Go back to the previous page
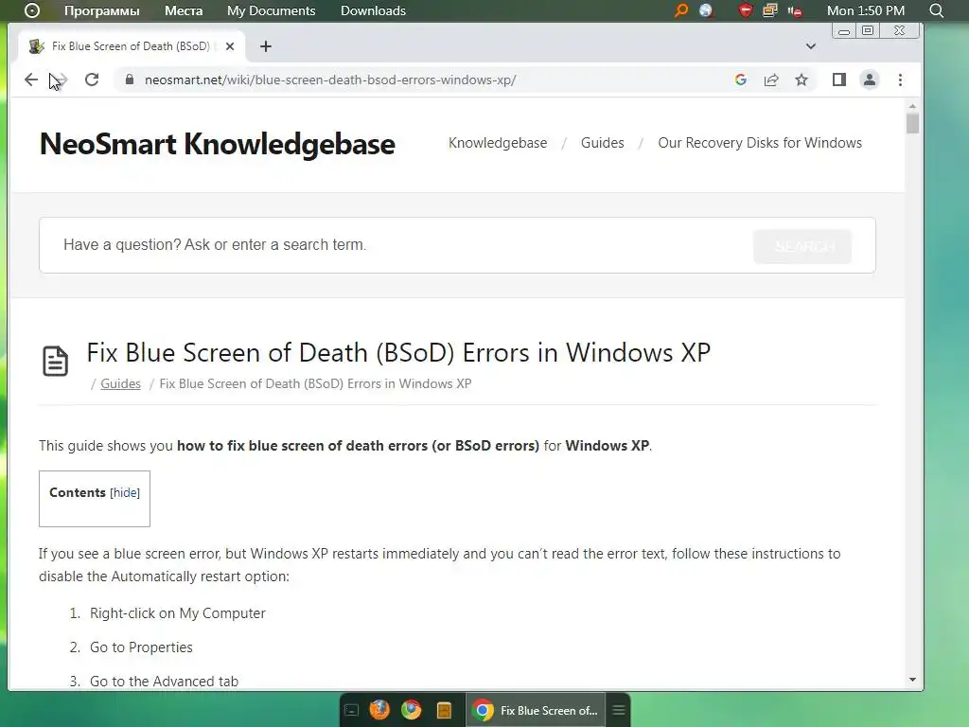The width and height of the screenshot is (969, 727). coord(31,80)
